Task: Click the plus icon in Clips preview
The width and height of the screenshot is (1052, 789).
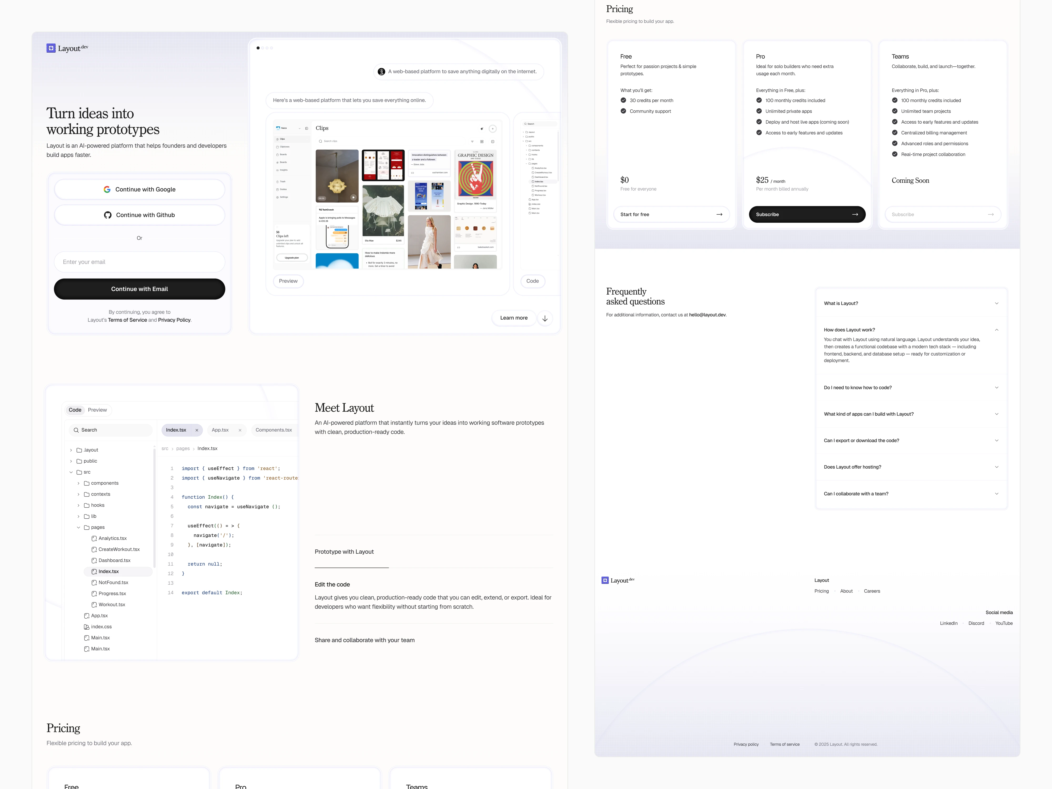Action: [493, 128]
